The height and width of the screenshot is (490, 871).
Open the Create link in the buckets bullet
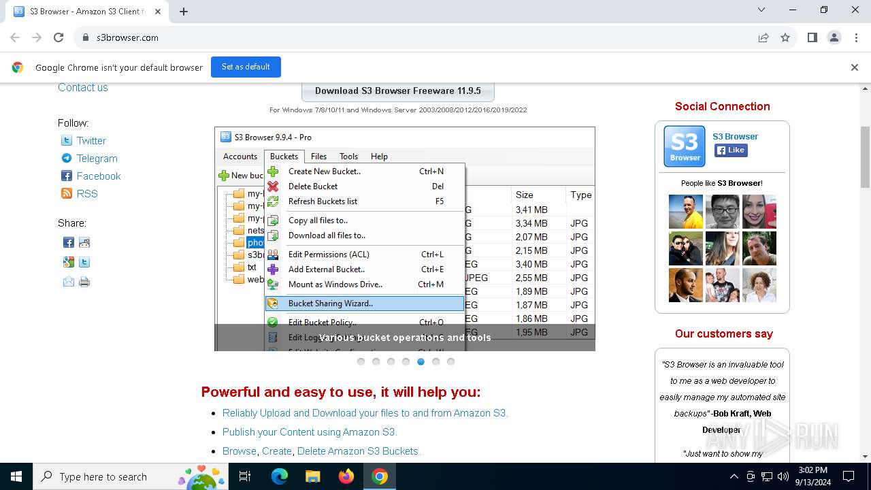click(277, 451)
